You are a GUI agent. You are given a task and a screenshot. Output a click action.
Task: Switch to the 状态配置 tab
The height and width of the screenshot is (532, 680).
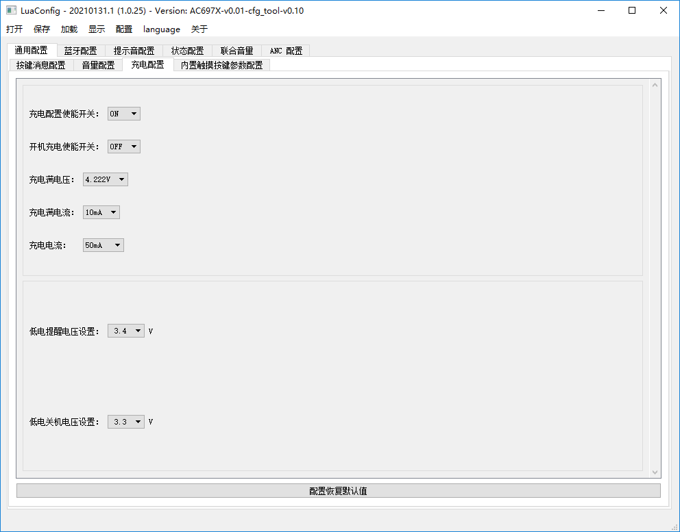(187, 51)
